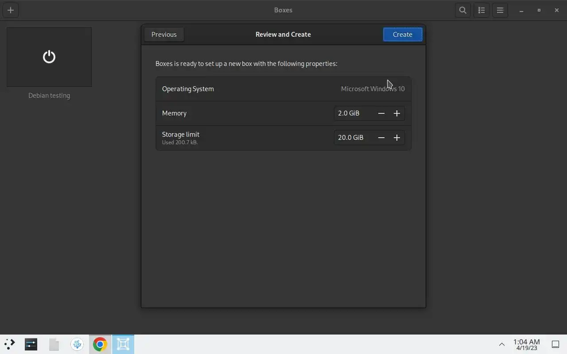Open the hamburger main menu
Image resolution: width=567 pixels, height=354 pixels.
pyautogui.click(x=500, y=10)
